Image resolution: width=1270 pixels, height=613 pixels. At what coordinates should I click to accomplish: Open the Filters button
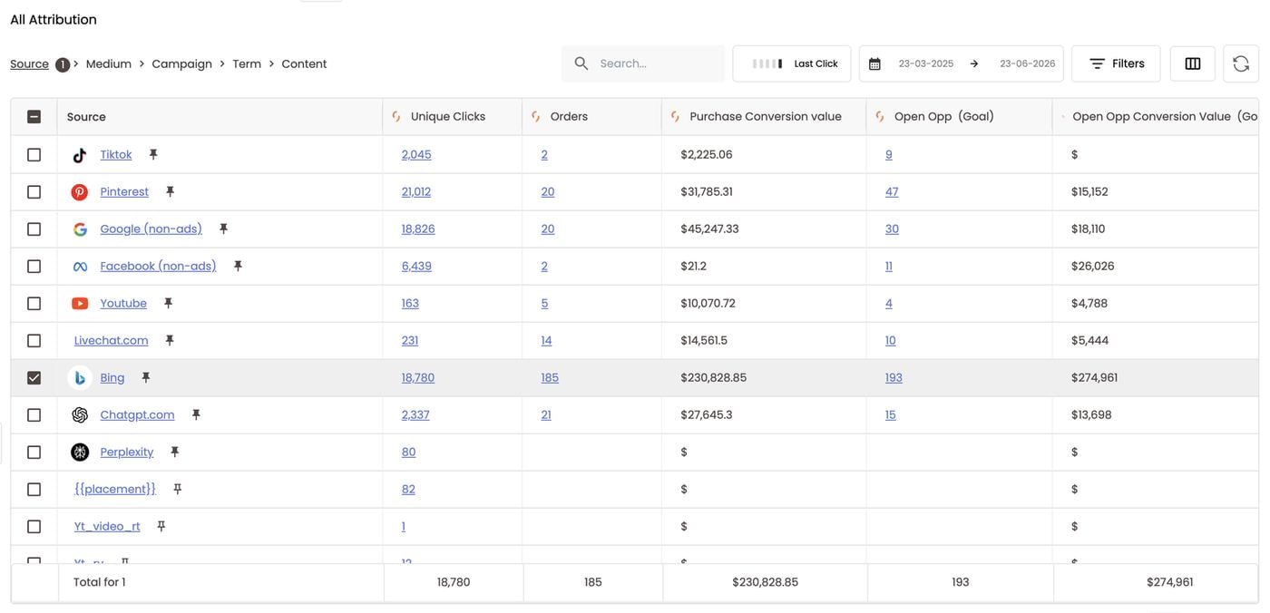coord(1116,63)
